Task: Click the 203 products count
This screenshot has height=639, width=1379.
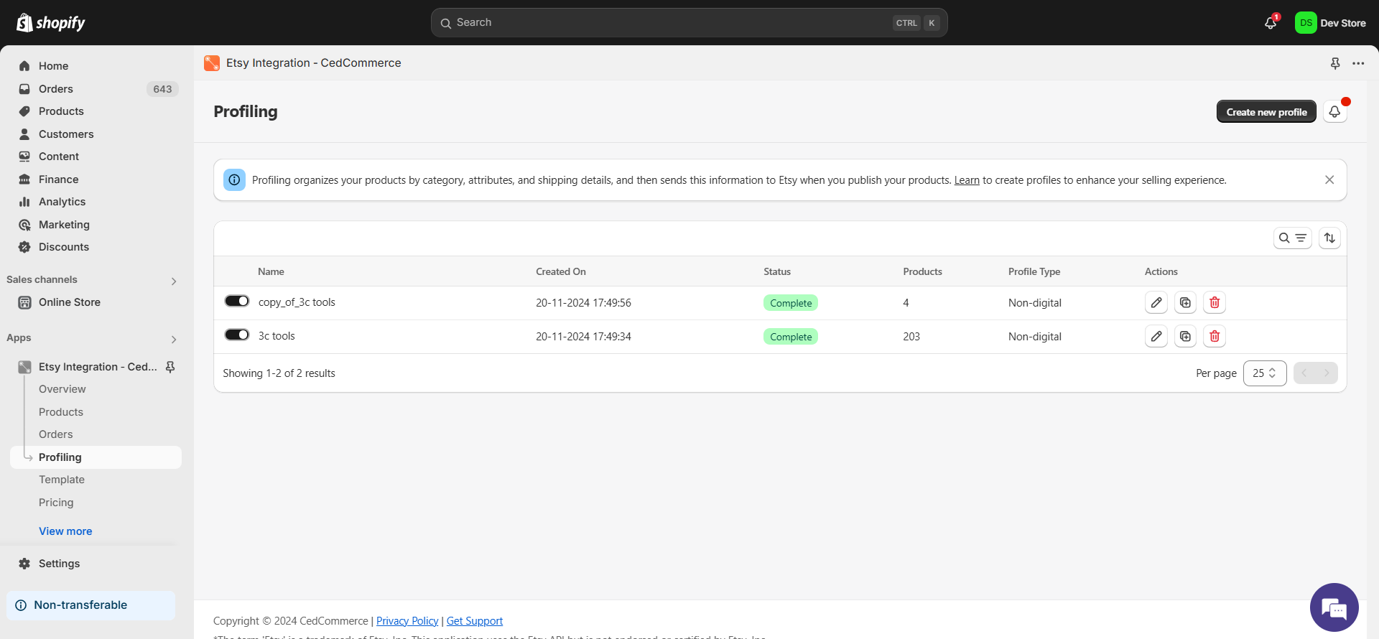Action: [x=911, y=337]
